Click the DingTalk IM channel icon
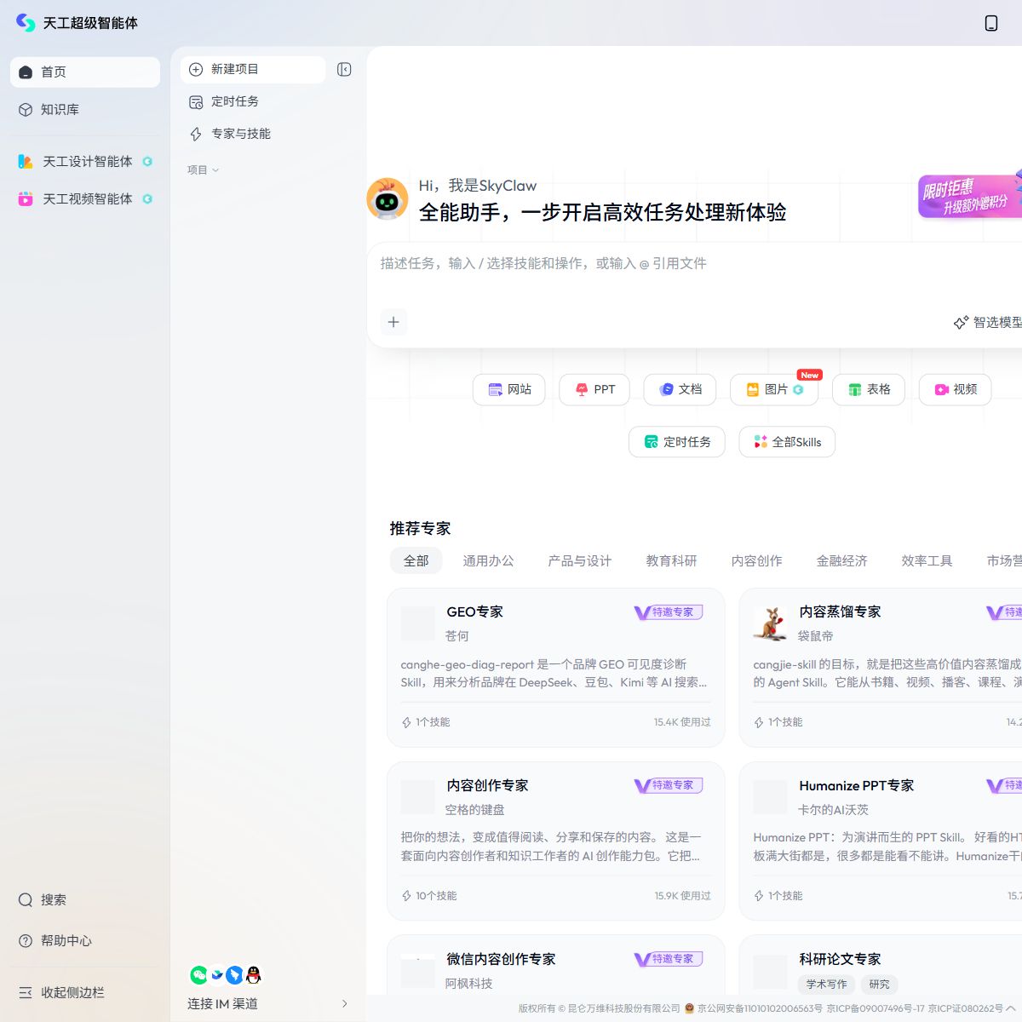This screenshot has width=1022, height=1022. pos(234,975)
